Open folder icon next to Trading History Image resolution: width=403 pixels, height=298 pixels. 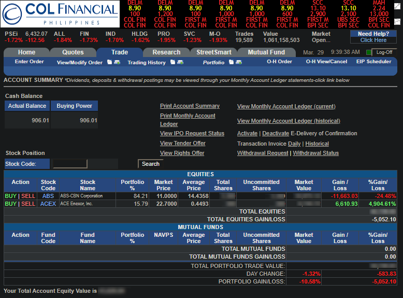(172, 62)
